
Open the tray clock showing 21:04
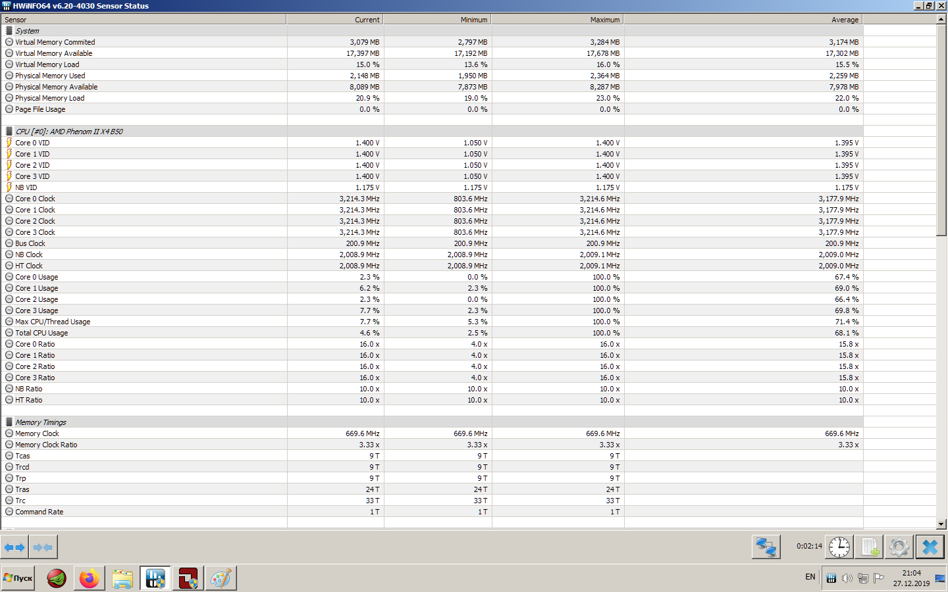[x=911, y=578]
